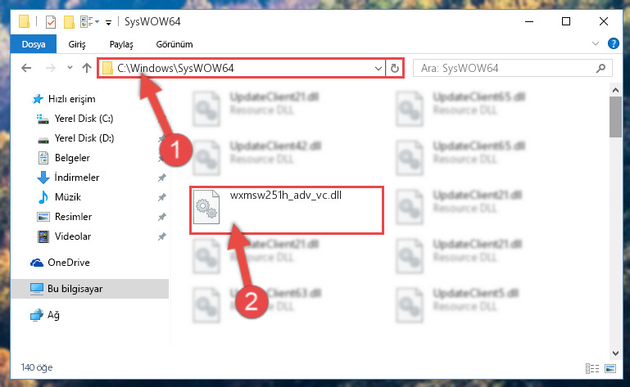Unpin İndirmeler from quick access
Viewport: 630px width, 387px height.
[162, 178]
